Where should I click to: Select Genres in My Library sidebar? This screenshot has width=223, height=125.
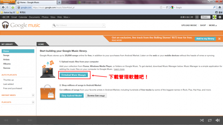pos(7,68)
